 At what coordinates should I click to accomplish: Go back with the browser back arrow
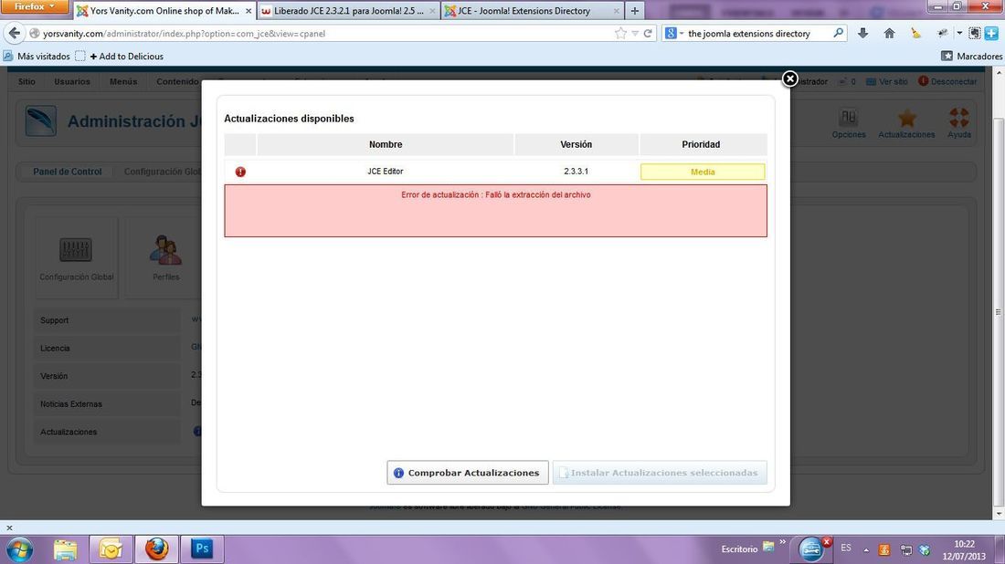[x=14, y=33]
